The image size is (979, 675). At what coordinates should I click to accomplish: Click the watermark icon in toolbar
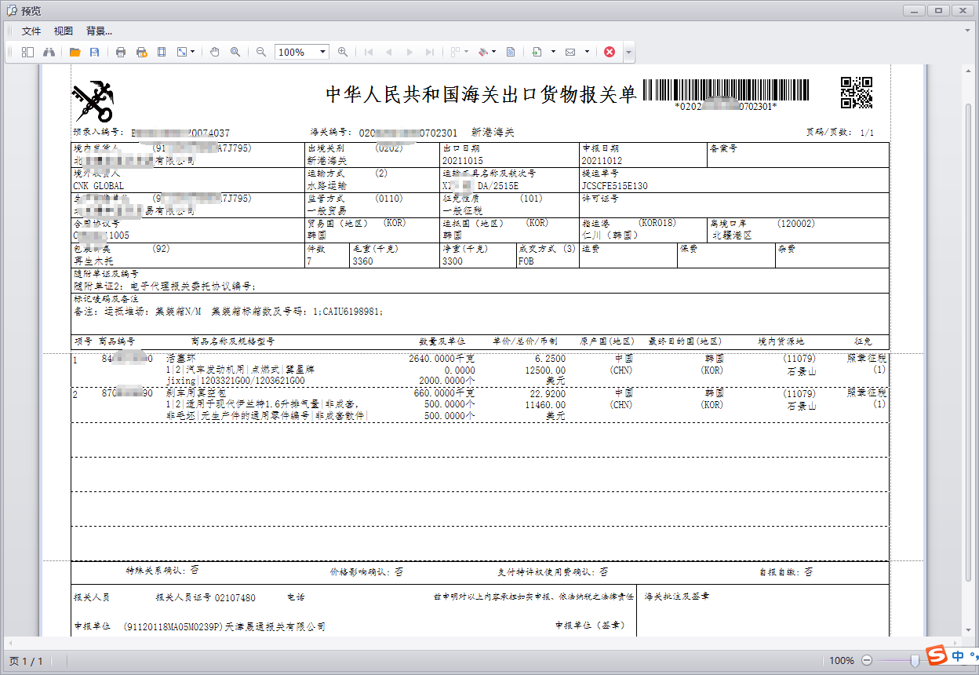[x=511, y=52]
